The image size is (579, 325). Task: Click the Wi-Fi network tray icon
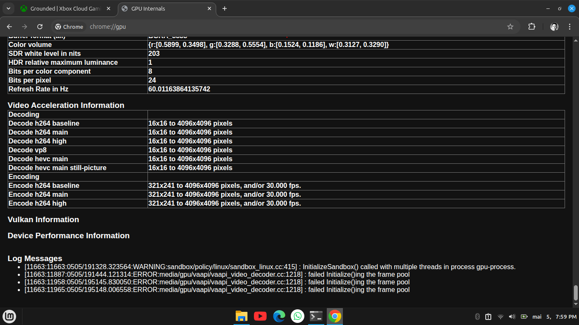point(500,317)
